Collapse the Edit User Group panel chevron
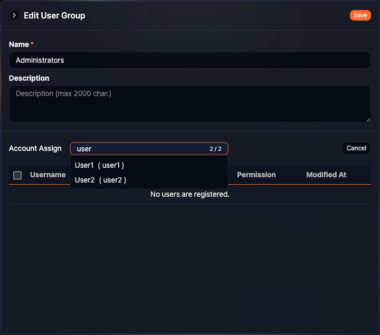380x335 pixels. click(14, 15)
